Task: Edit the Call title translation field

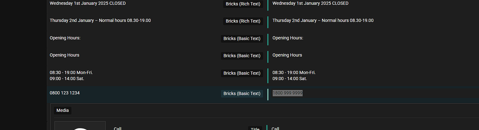Action: 275,128
